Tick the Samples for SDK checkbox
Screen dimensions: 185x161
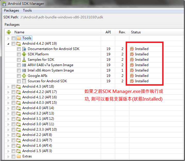[x=19, y=60]
